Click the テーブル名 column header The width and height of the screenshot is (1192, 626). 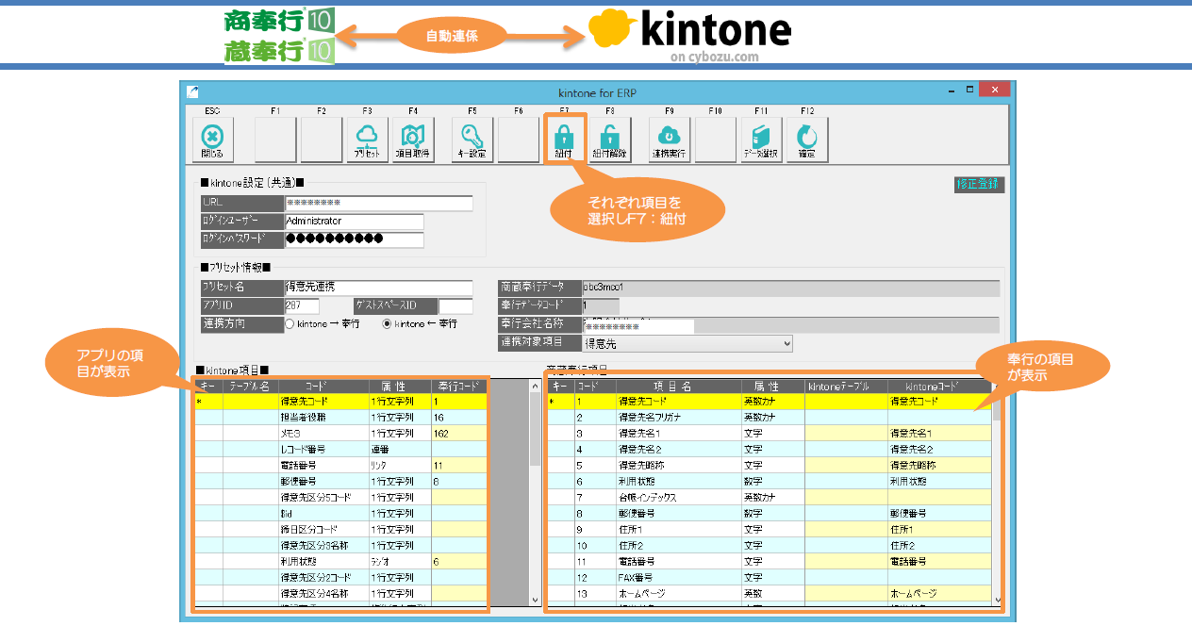coord(251,387)
